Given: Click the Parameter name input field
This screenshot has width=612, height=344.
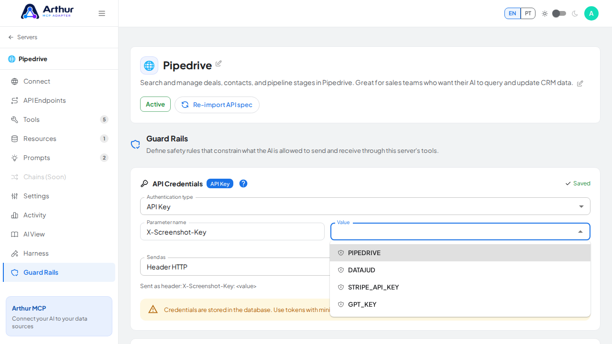Looking at the screenshot, I should 232,232.
